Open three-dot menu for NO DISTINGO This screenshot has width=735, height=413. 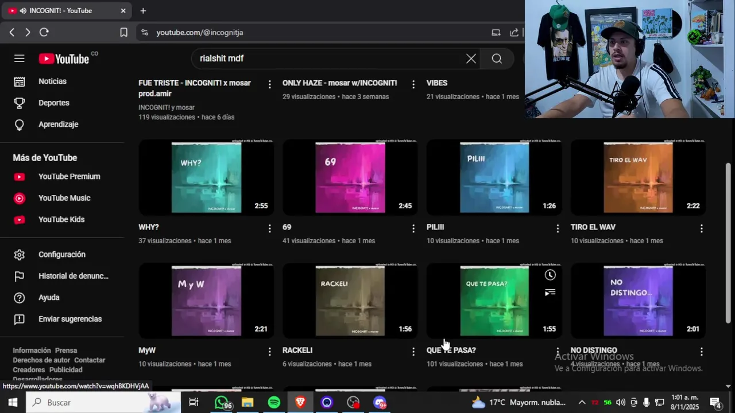tap(702, 352)
